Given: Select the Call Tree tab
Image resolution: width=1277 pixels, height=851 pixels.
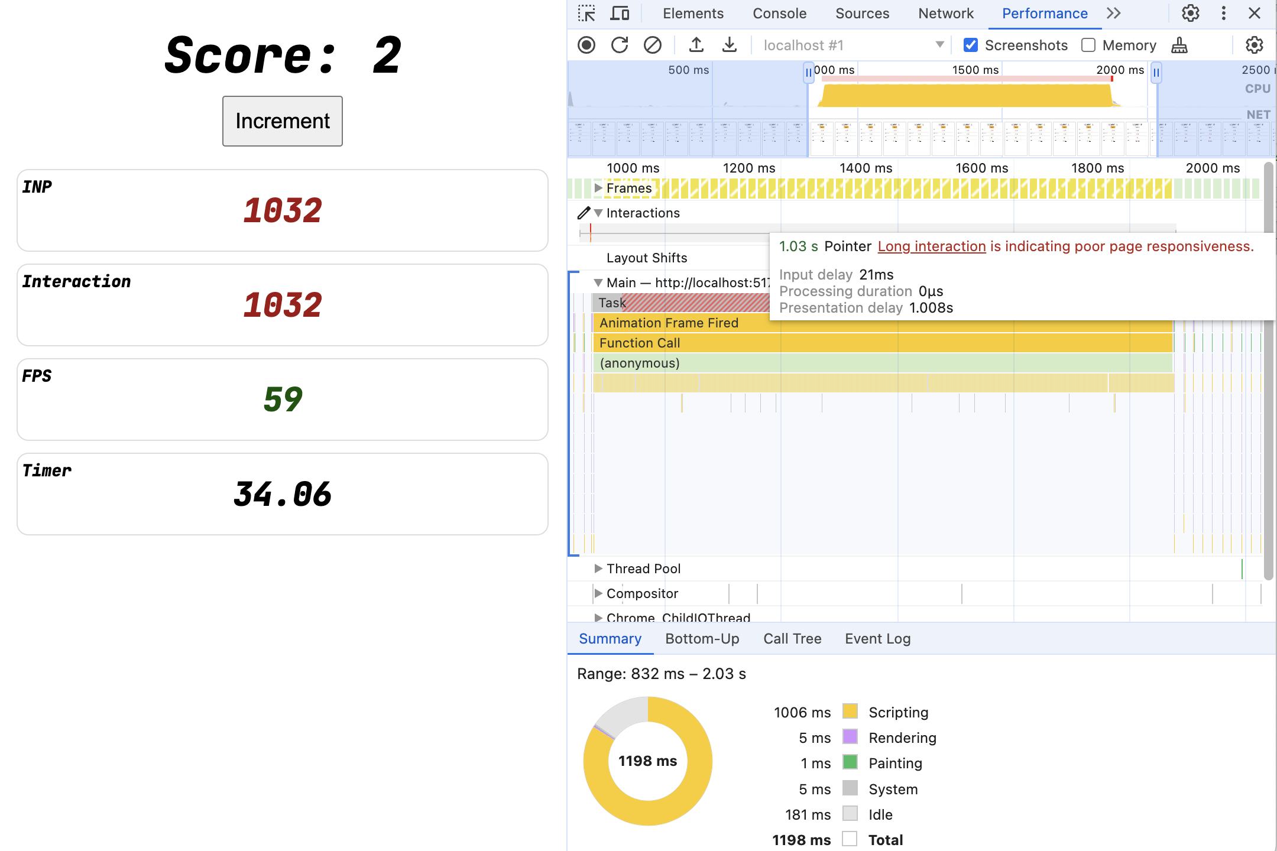Looking at the screenshot, I should [x=792, y=638].
